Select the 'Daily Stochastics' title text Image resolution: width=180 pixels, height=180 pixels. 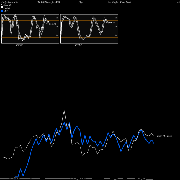[x=10, y=2]
